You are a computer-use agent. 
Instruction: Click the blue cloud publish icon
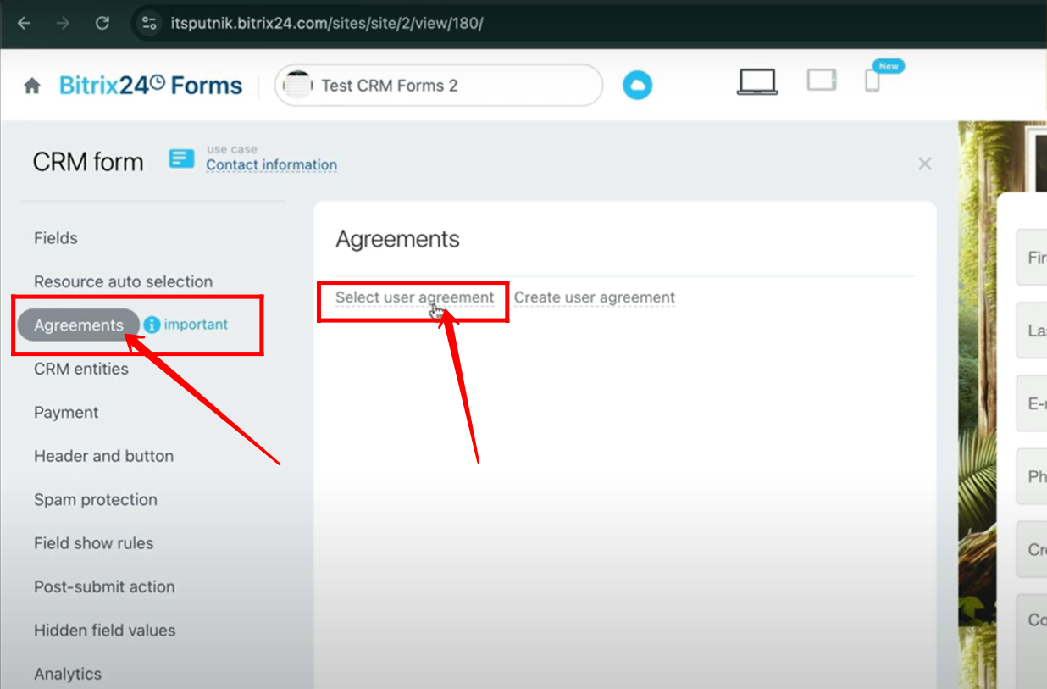pos(637,85)
